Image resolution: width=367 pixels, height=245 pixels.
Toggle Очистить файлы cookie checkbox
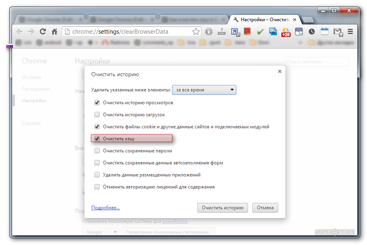(97, 127)
